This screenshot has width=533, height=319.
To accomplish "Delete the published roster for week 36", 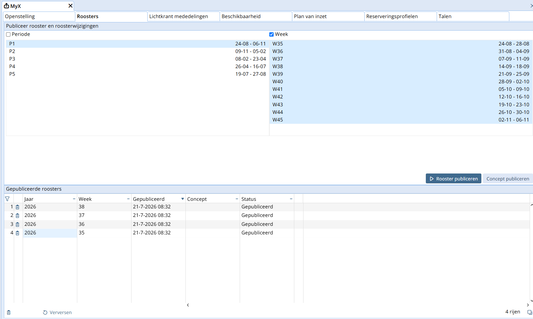I will tap(17, 225).
